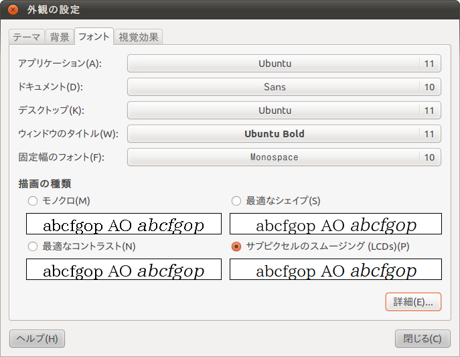
Task: Open the 背景 tab
Action: point(60,37)
